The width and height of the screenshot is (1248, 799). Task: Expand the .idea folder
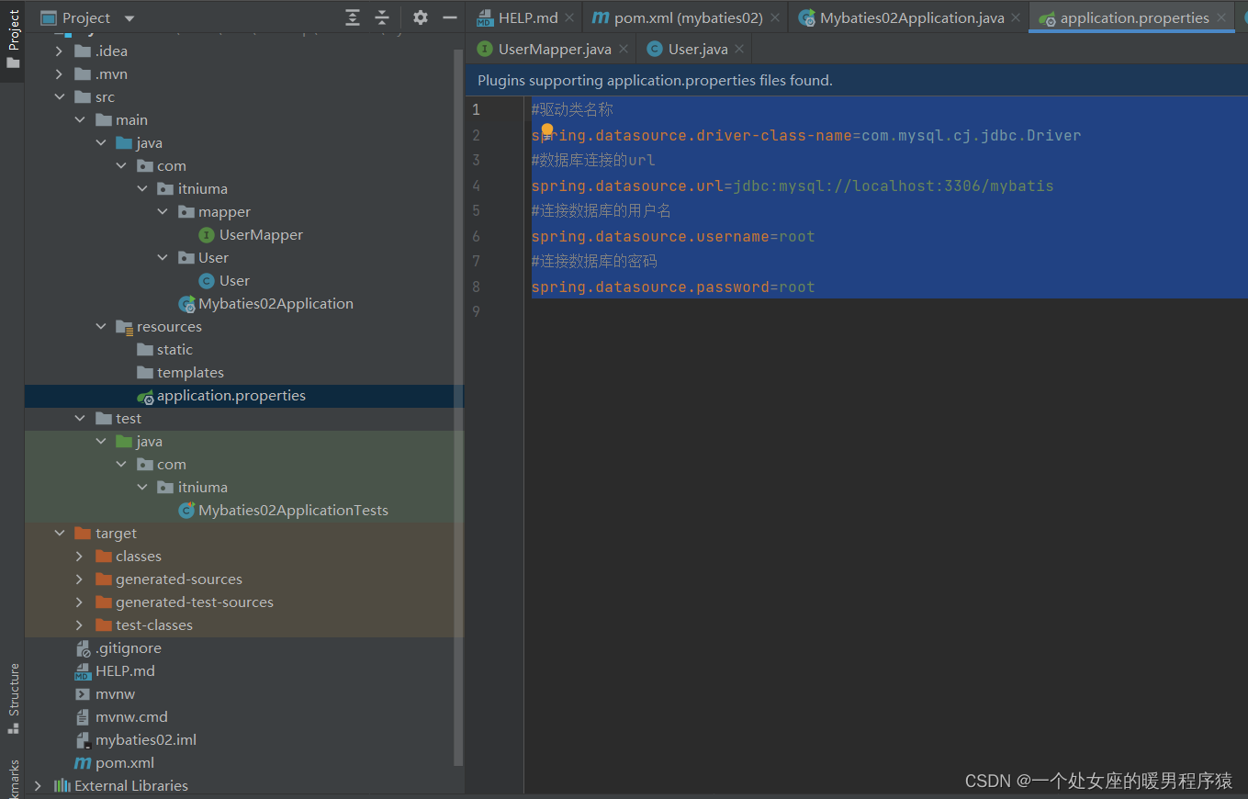pos(60,51)
